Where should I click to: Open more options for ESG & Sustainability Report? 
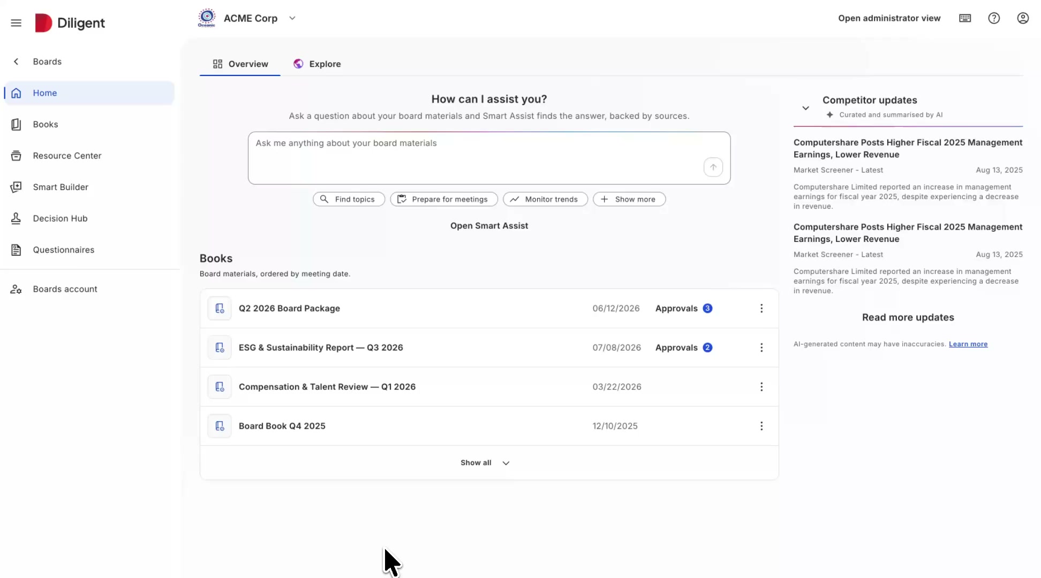(761, 348)
